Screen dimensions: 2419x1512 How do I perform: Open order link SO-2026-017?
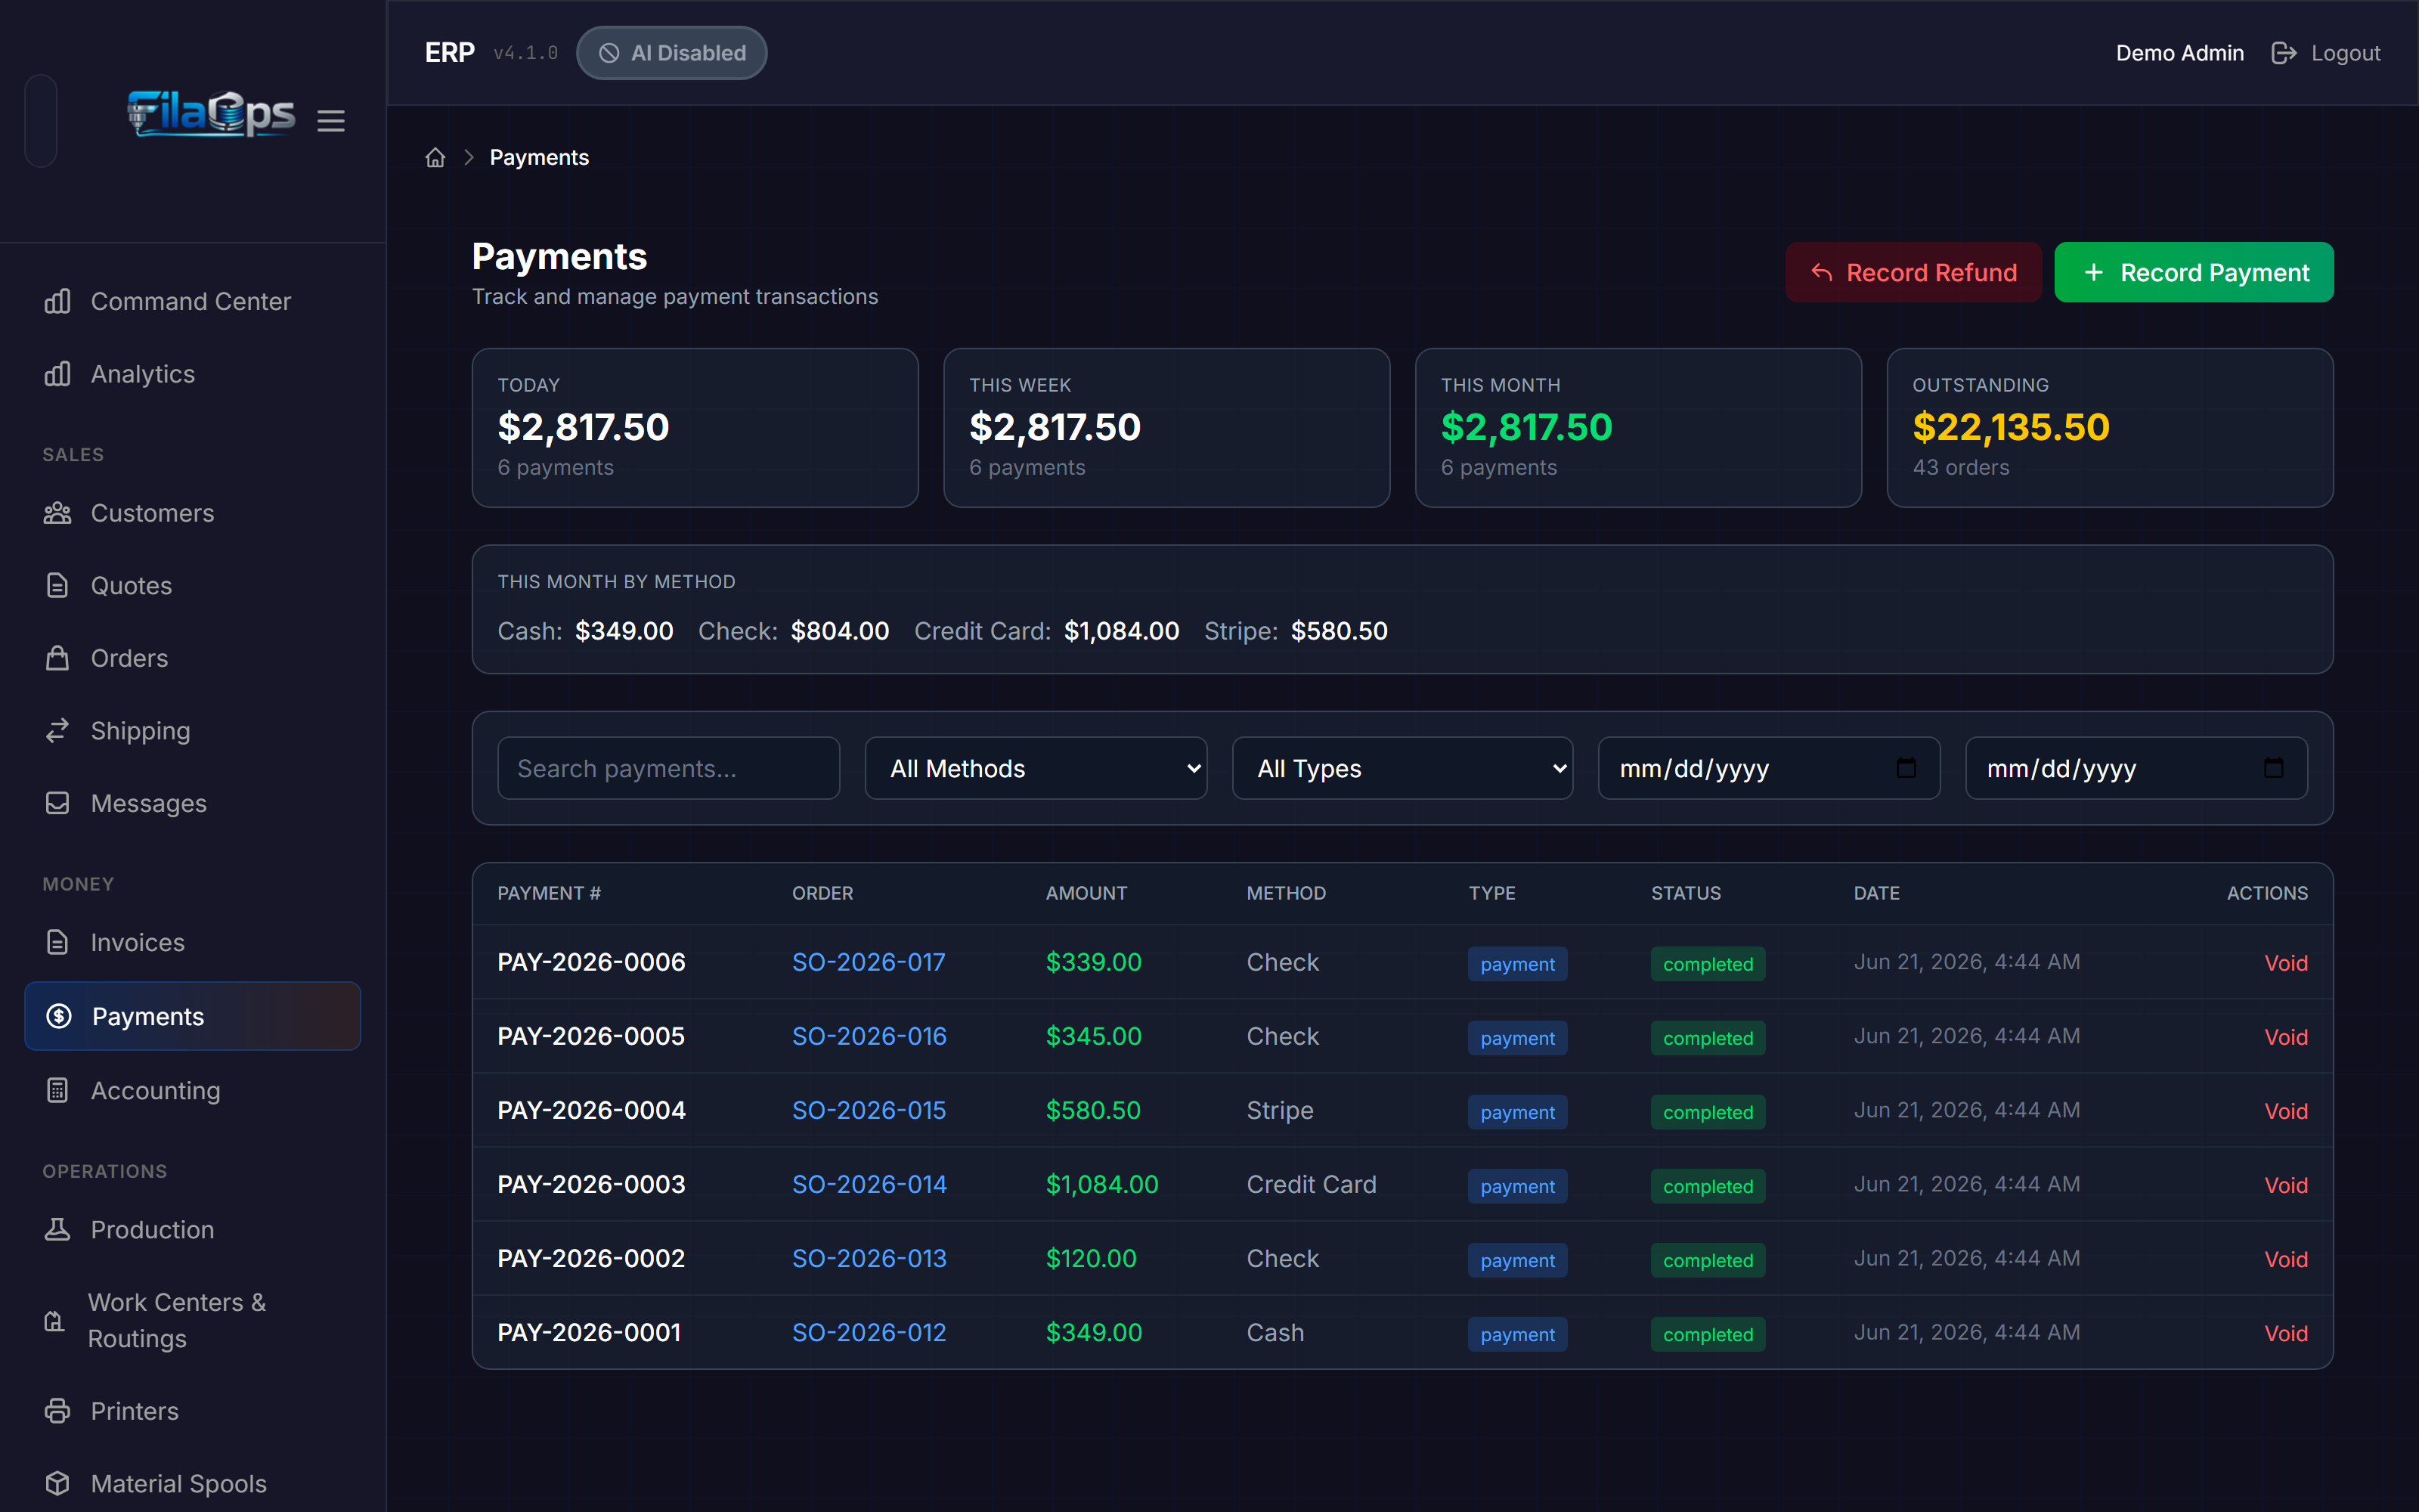(869, 962)
